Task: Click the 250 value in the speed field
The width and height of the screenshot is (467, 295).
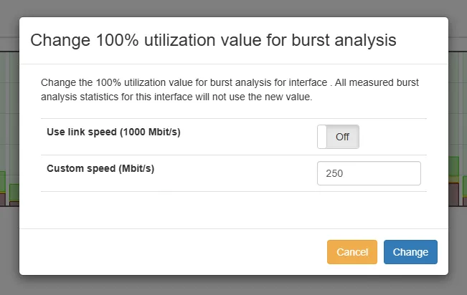Action: 334,173
